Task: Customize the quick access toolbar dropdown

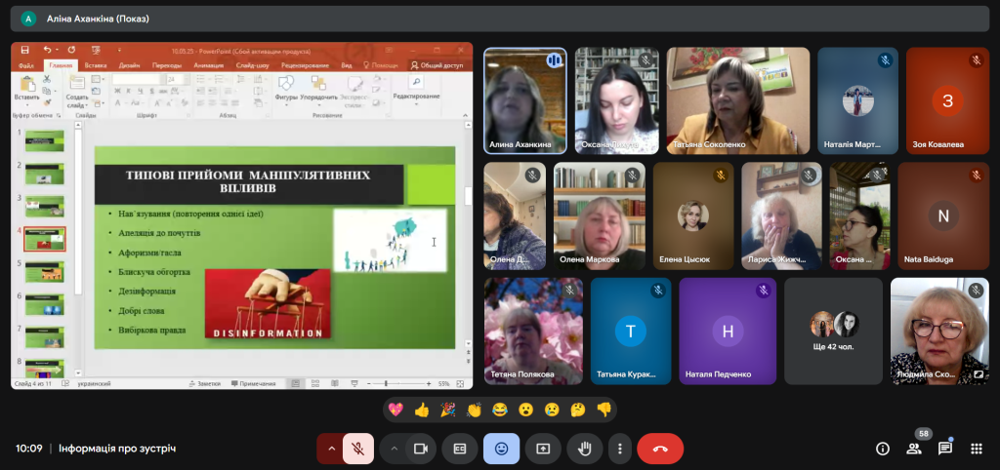Action: 119,51
